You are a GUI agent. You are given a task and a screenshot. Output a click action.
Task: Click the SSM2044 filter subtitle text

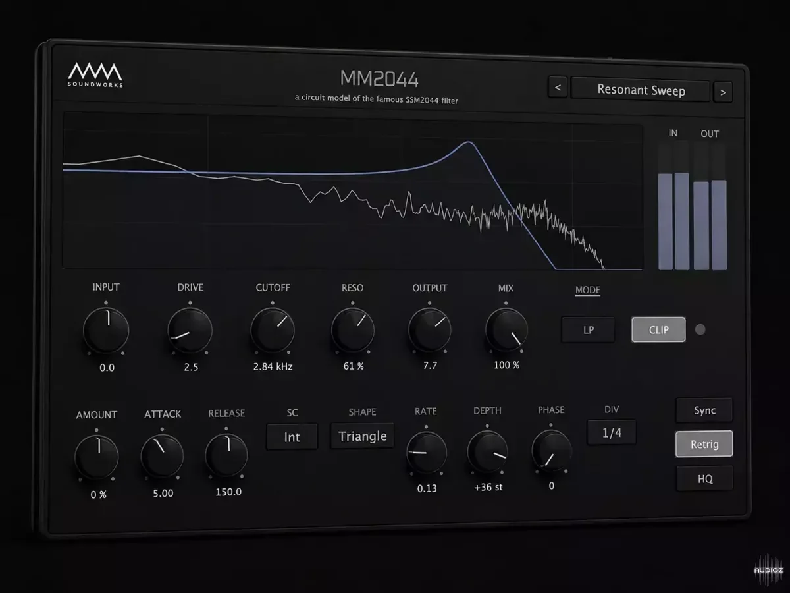pos(376,99)
